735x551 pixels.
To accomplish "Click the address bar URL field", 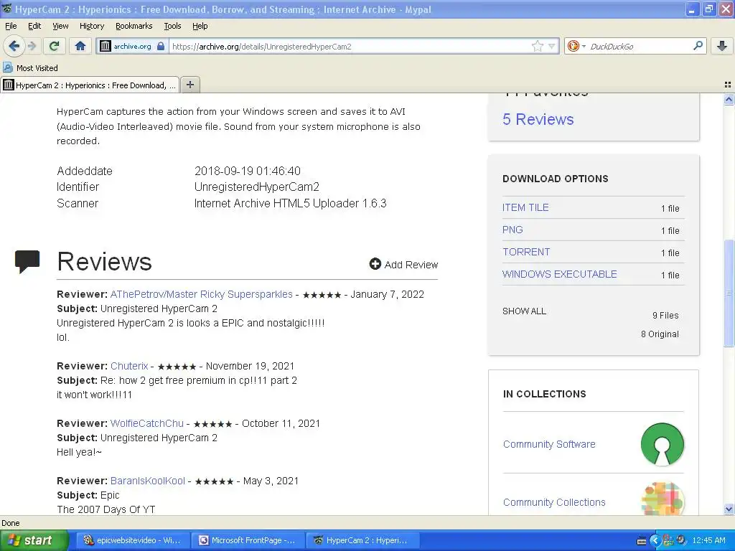I will (350, 46).
